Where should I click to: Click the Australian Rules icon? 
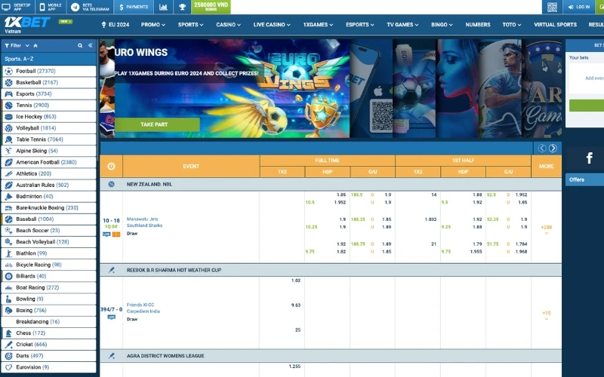click(8, 185)
